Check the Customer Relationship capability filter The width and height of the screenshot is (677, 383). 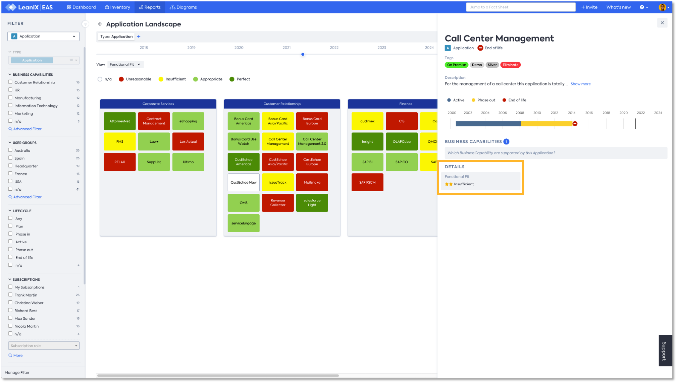click(x=10, y=82)
